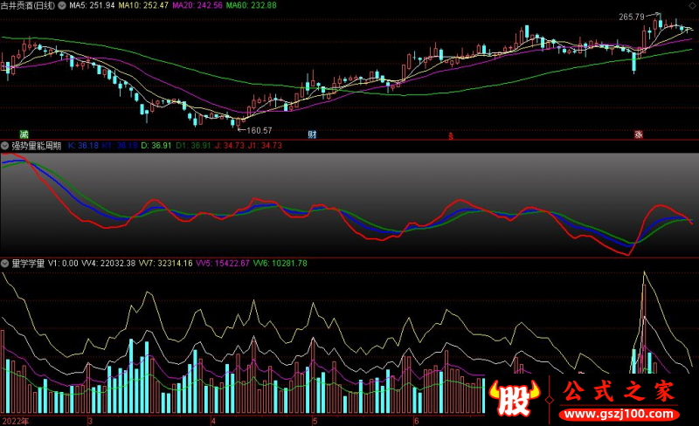Click the MA60: 232.88 label
Image resolution: width=699 pixels, height=426 pixels.
coord(252,6)
